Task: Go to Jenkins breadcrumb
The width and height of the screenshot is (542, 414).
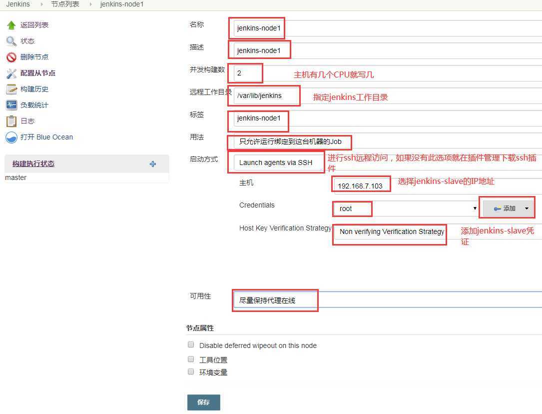Action: pyautogui.click(x=18, y=4)
